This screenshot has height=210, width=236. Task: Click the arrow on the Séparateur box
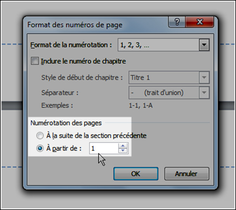pos(204,93)
